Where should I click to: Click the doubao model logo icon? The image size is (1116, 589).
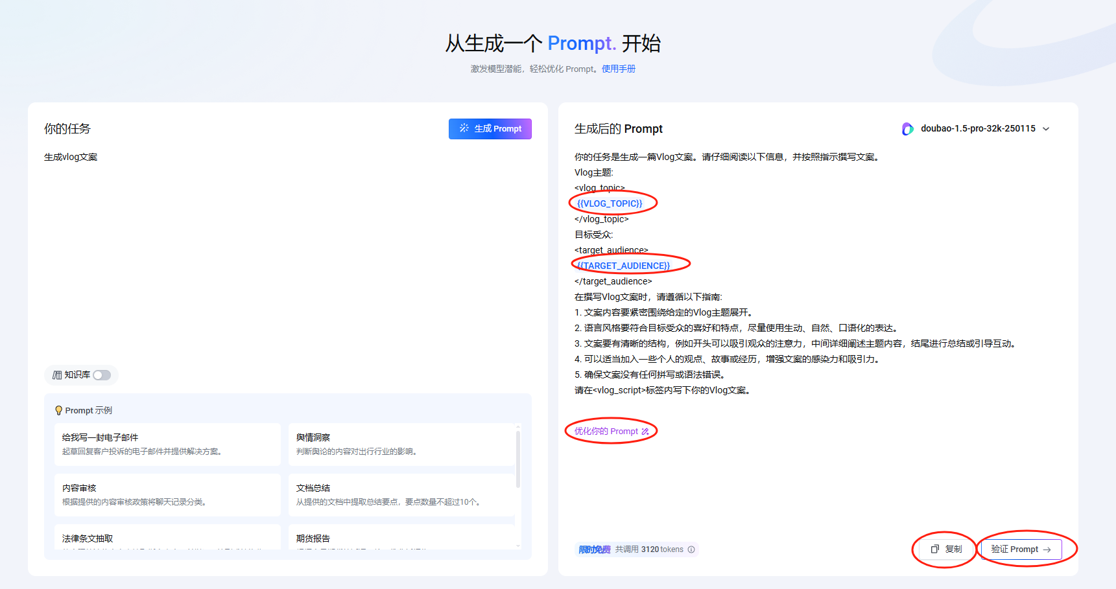click(908, 129)
